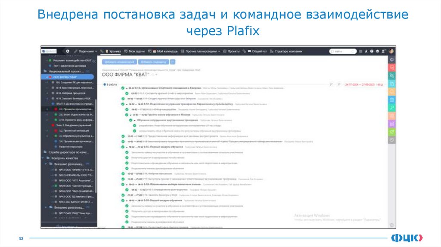Collapse the Контроль качества folder arrow
This screenshot has height=247, width=441.
(x=43, y=158)
